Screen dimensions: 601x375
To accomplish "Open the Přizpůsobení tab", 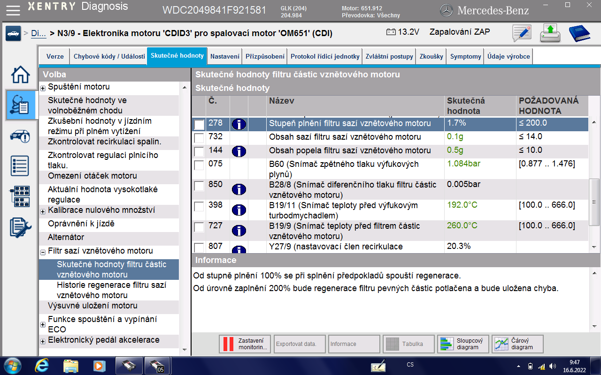I will tap(265, 56).
